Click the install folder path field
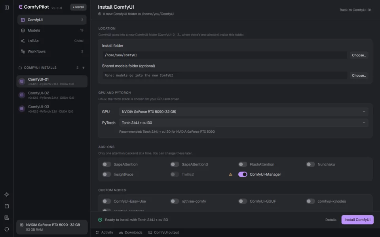This screenshot has width=380, height=237. [x=225, y=55]
